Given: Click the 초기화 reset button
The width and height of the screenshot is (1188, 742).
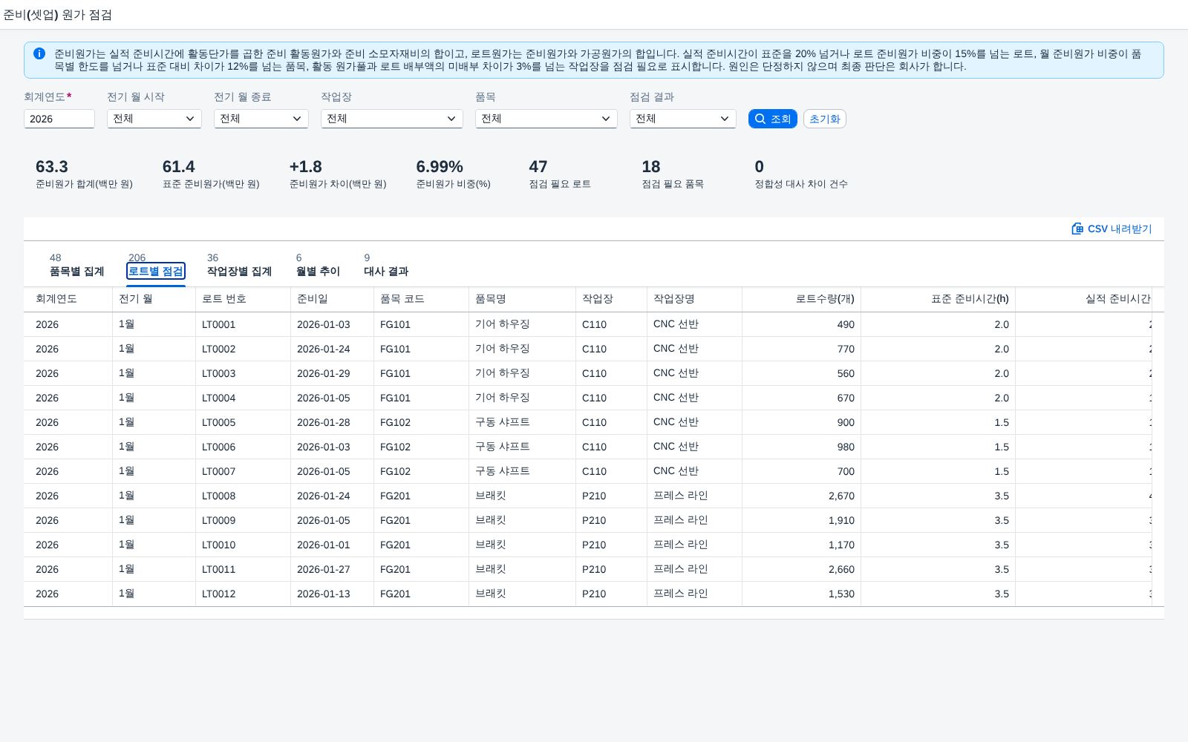Looking at the screenshot, I should [x=825, y=119].
